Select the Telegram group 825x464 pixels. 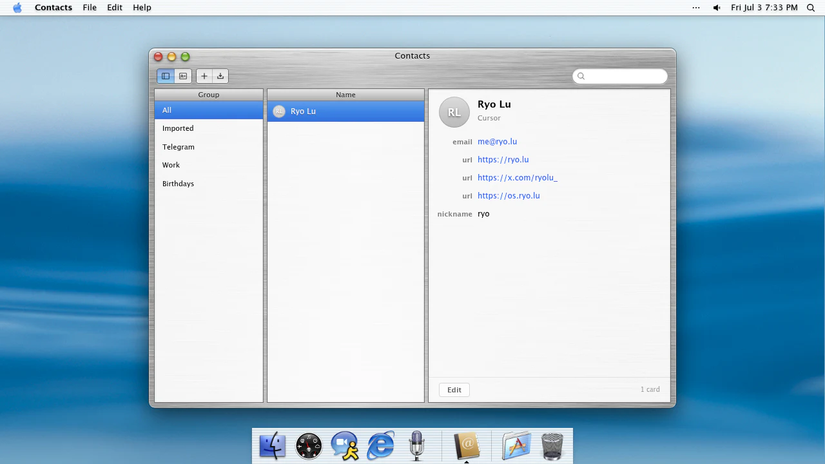(x=209, y=147)
